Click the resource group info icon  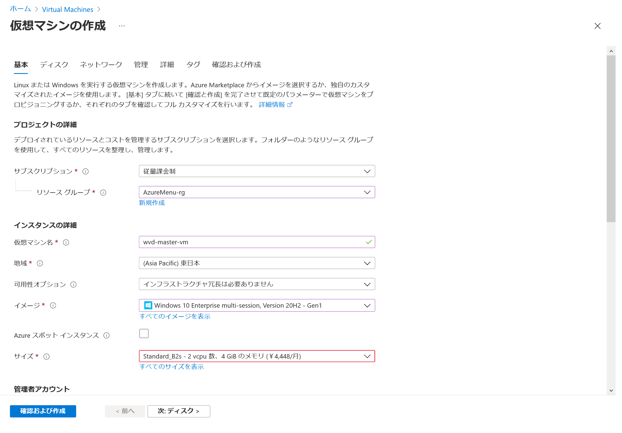tap(103, 193)
